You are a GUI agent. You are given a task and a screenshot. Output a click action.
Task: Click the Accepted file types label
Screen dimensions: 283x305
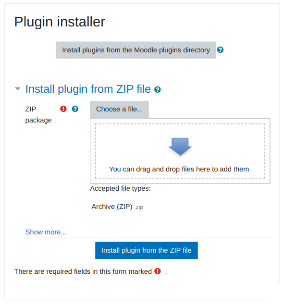[120, 188]
